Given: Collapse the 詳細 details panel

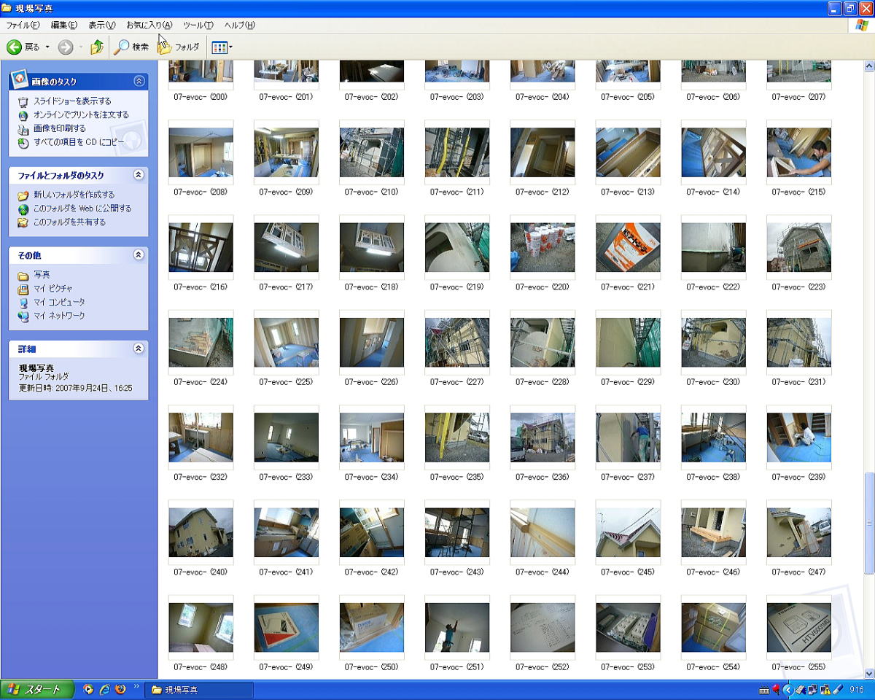Looking at the screenshot, I should click(x=139, y=349).
